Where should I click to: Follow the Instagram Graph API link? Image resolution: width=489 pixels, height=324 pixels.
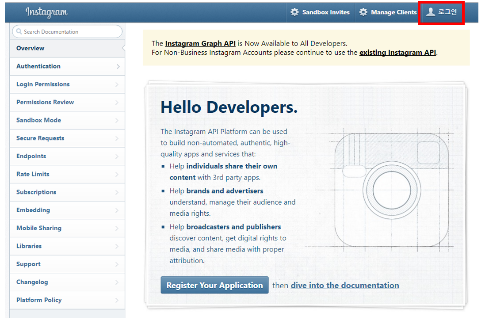click(200, 43)
